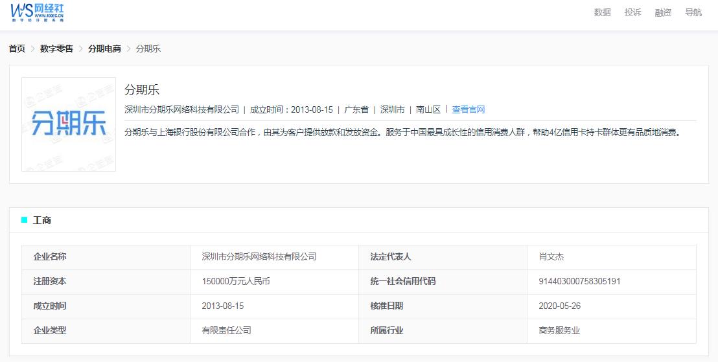Open the 导航 menu item
This screenshot has height=362, width=718.
(x=693, y=13)
